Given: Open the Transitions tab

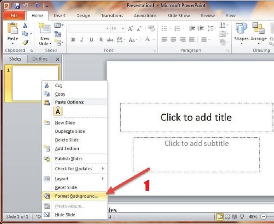Looking at the screenshot, I should 112,16.
